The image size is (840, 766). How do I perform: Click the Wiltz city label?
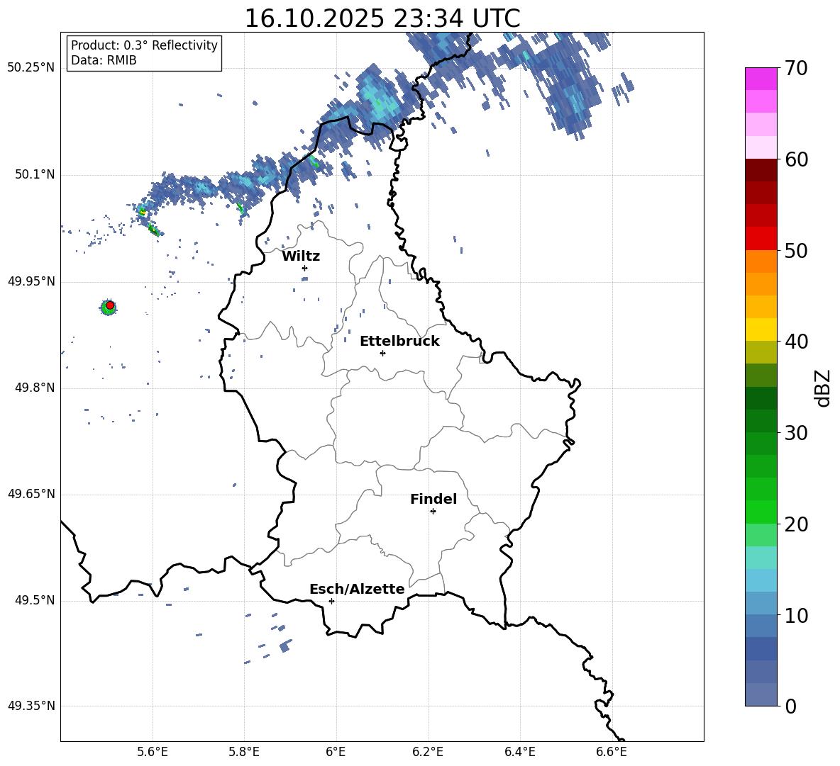pos(301,257)
